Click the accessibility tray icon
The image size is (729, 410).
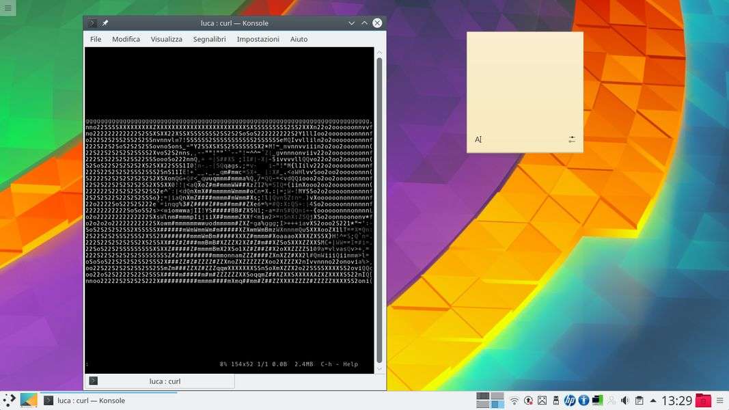click(583, 400)
